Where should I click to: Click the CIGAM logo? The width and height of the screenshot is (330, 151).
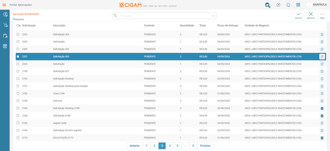(x=130, y=5)
